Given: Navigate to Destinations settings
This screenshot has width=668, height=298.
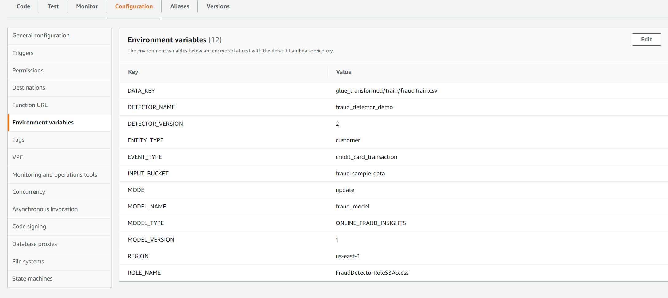Looking at the screenshot, I should click(x=29, y=88).
